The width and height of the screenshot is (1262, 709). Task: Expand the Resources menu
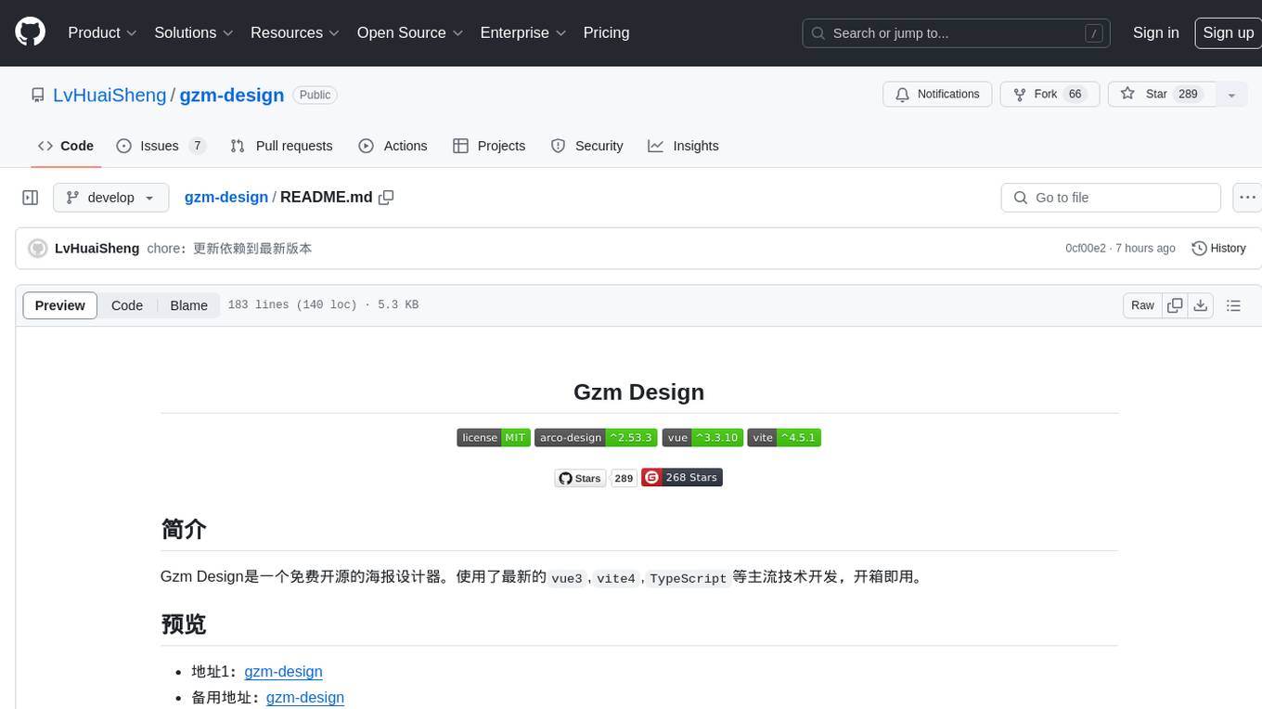click(x=295, y=32)
